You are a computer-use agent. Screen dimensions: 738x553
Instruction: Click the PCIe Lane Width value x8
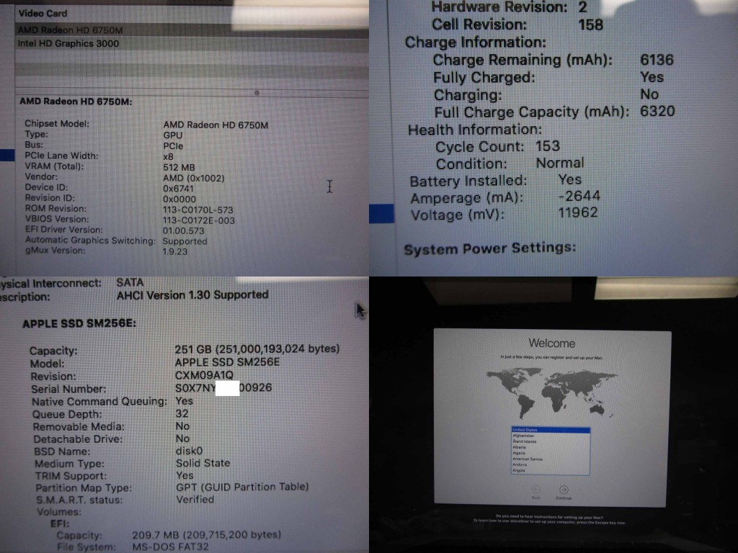[x=168, y=156]
